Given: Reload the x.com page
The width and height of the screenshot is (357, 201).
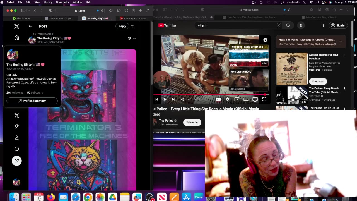Looking at the screenshot, I should coord(102,11).
